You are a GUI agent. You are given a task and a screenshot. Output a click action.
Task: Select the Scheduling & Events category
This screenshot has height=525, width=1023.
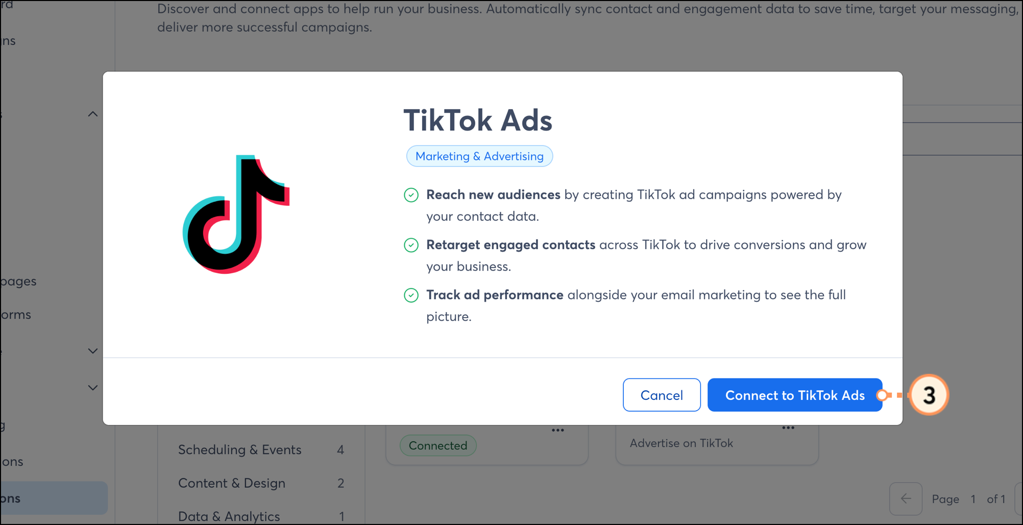click(x=239, y=450)
